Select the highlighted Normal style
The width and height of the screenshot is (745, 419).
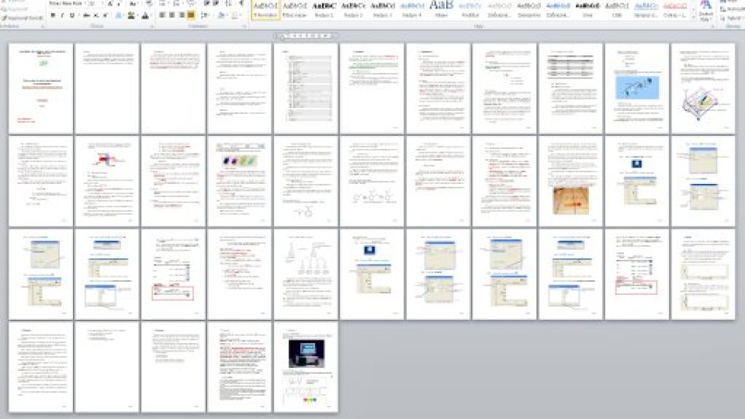coord(265,9)
